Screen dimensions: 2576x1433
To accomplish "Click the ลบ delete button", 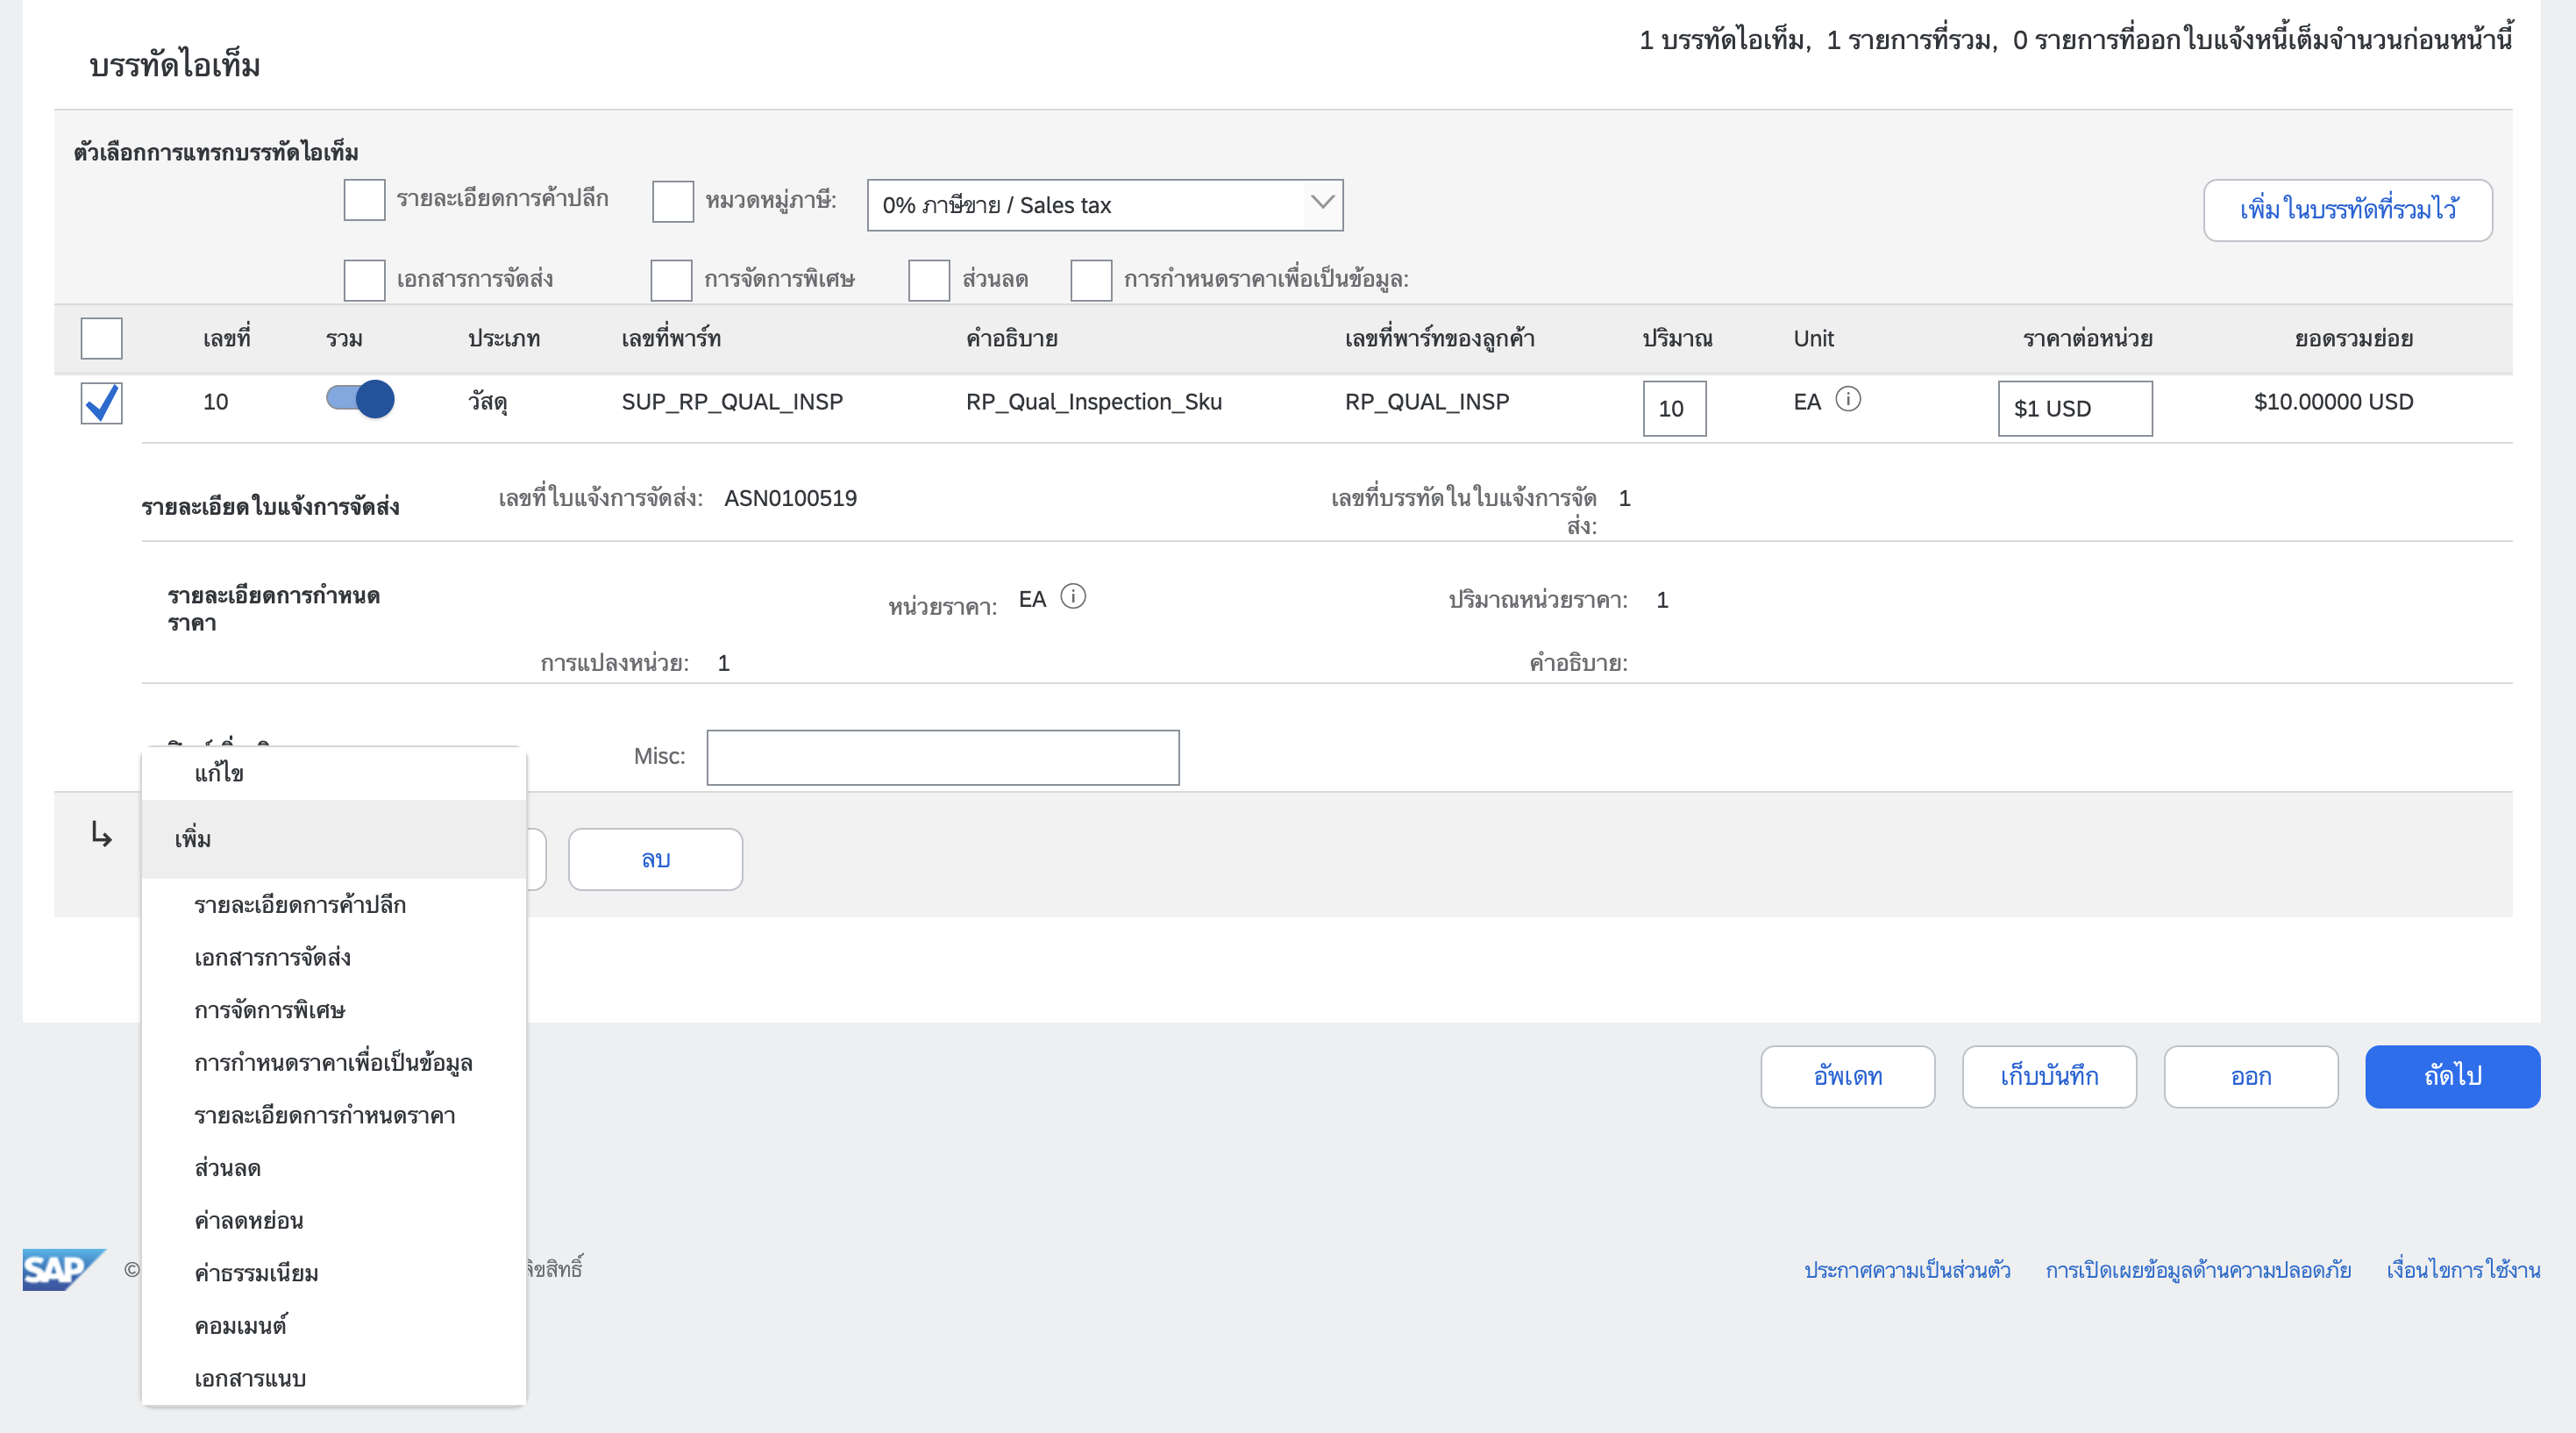I will [x=655, y=859].
